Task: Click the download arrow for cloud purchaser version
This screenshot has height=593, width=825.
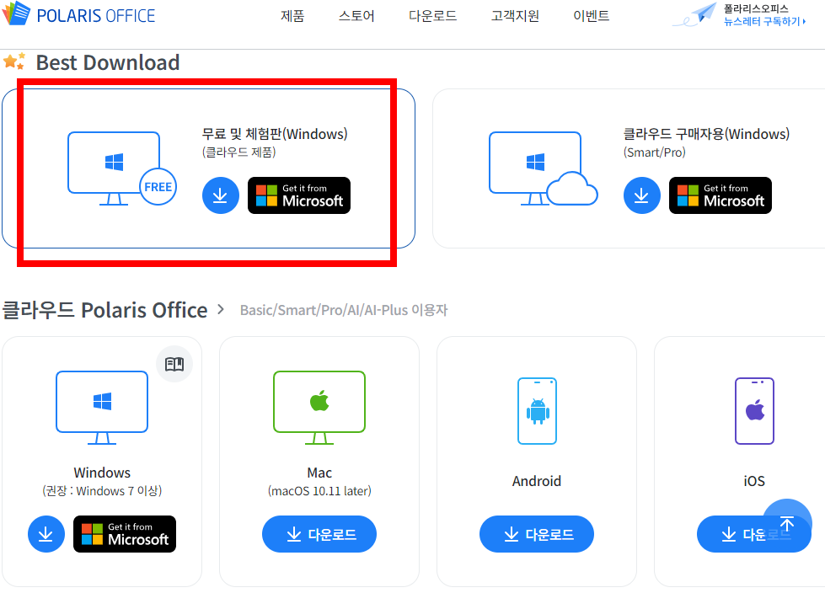Action: coord(641,195)
